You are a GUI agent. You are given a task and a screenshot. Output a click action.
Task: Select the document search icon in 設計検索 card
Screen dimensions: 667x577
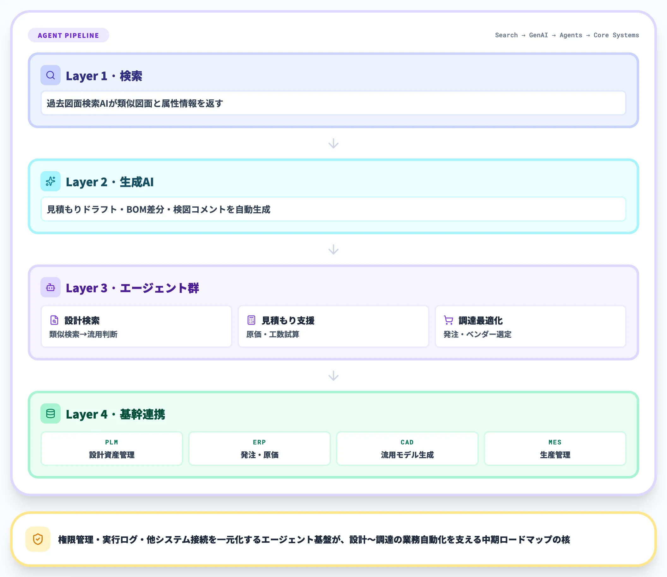pos(54,320)
